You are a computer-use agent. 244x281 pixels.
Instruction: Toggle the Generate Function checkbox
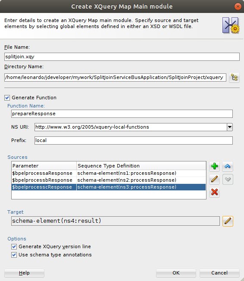tap(7, 98)
